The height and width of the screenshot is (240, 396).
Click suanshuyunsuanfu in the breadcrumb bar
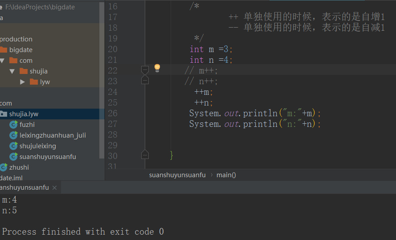coord(177,175)
